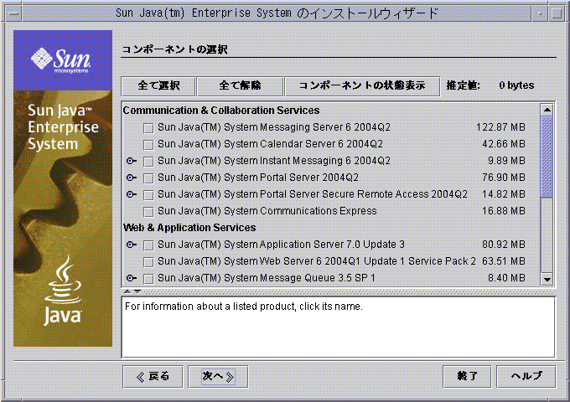Click 'Sun Java(TM) System Communications Express' name

pyautogui.click(x=267, y=210)
